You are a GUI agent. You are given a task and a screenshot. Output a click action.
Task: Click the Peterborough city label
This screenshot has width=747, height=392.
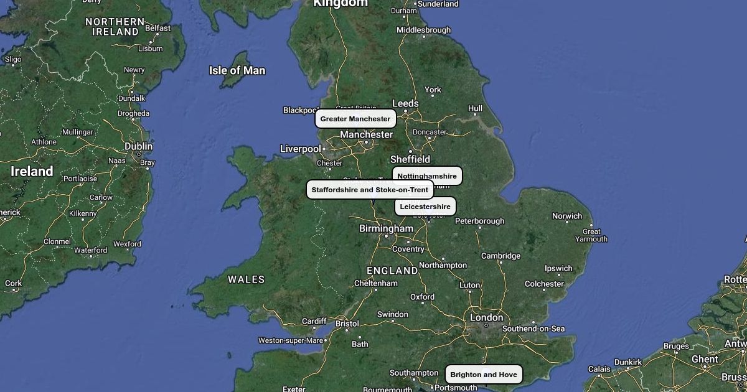(x=480, y=221)
